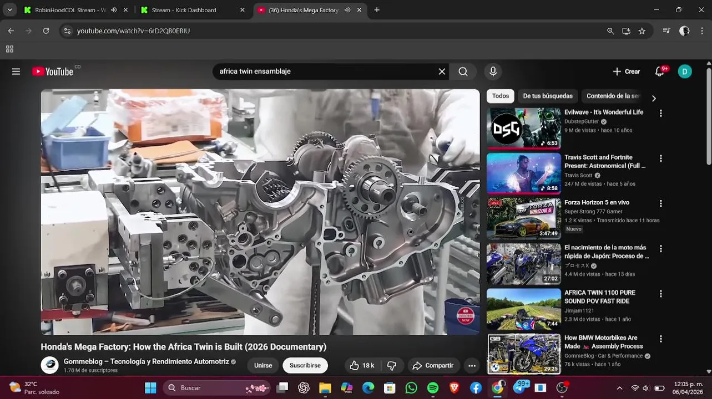This screenshot has width=712, height=399.
Task: Open Forza Horizon 5 live thumbnail
Action: [524, 219]
